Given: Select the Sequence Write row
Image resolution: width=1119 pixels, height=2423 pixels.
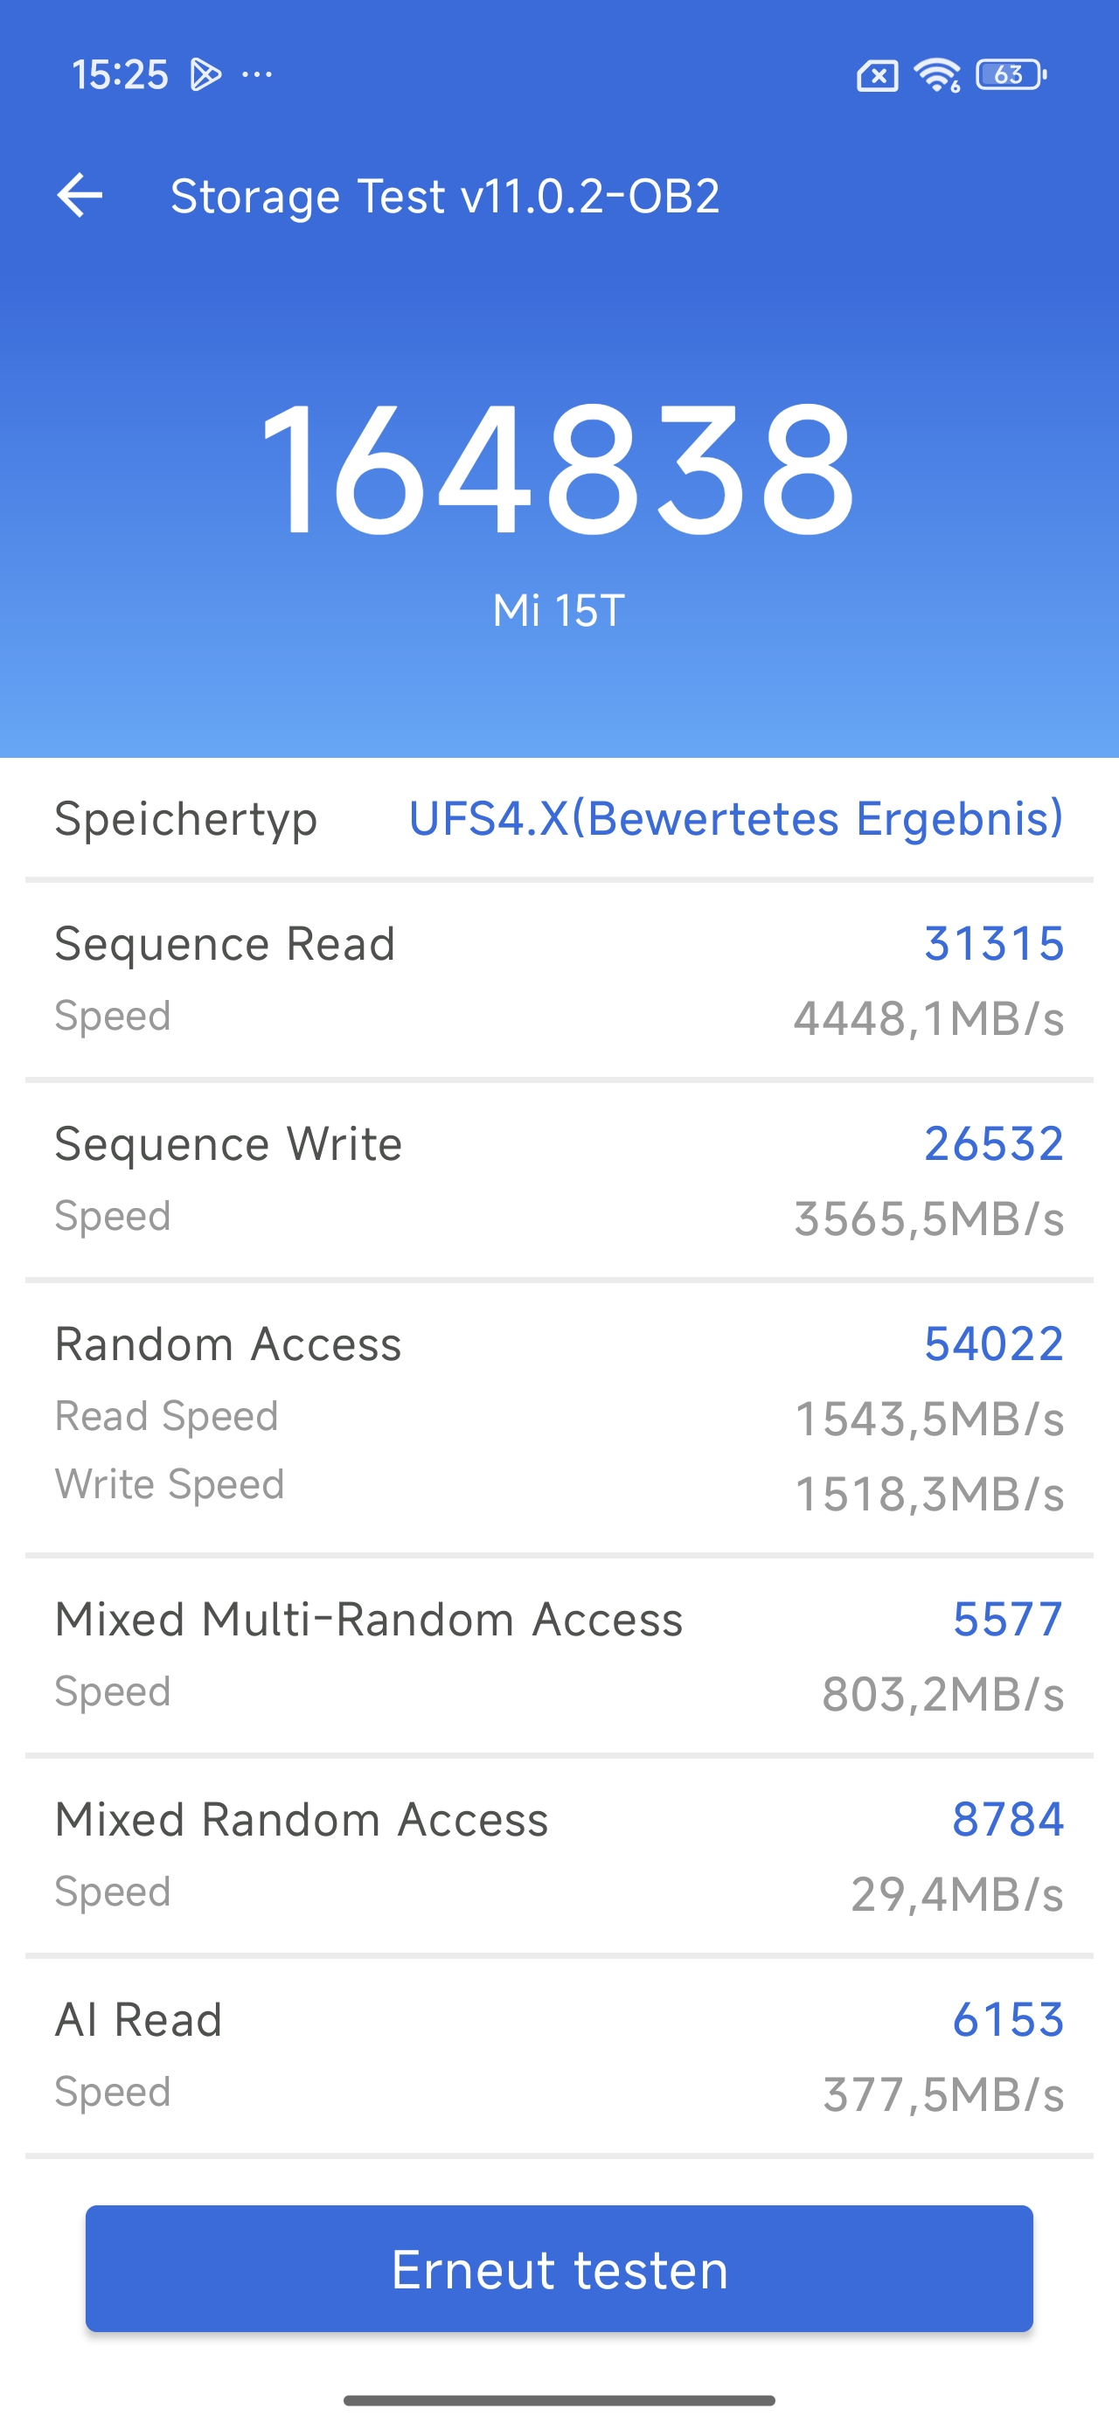Looking at the screenshot, I should click(x=559, y=1179).
